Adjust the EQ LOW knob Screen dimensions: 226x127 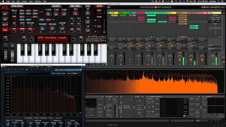point(88,30)
